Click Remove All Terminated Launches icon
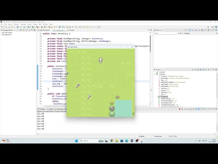This screenshot has width=218, height=164. pyautogui.click(x=185, y=109)
